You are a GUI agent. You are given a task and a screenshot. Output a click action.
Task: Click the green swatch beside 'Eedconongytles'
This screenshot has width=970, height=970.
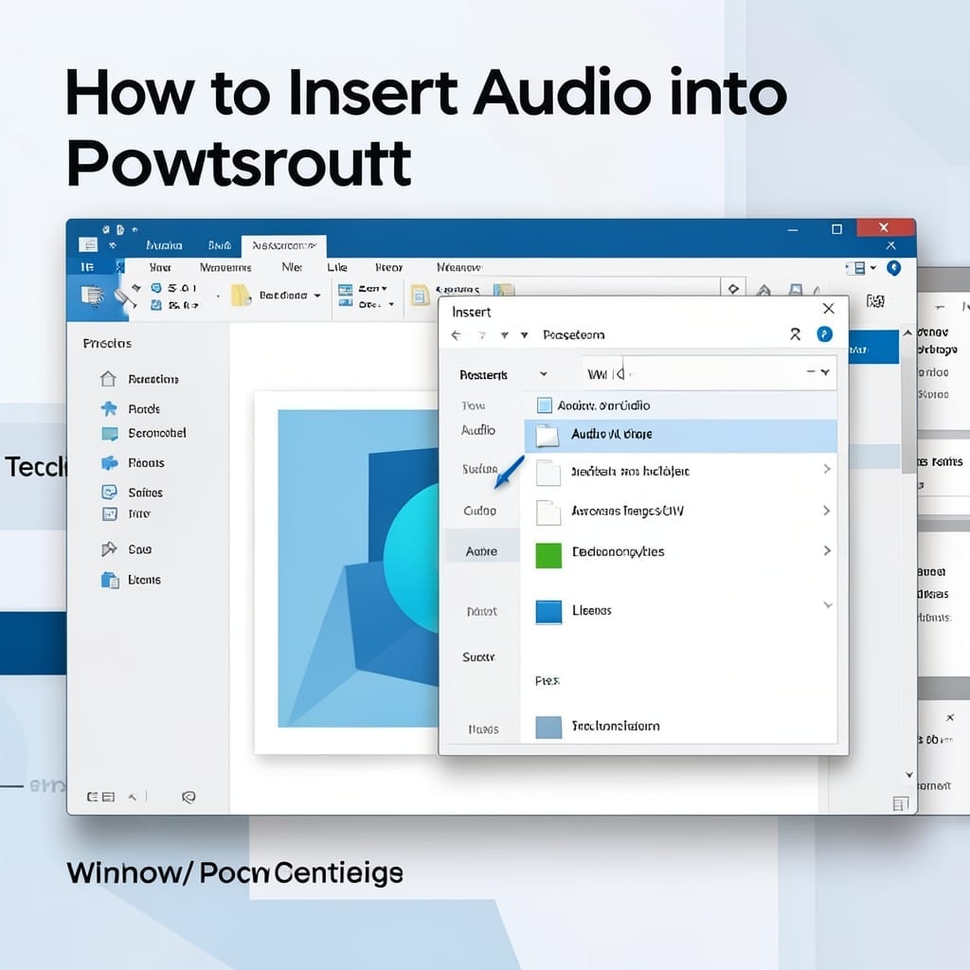point(548,555)
